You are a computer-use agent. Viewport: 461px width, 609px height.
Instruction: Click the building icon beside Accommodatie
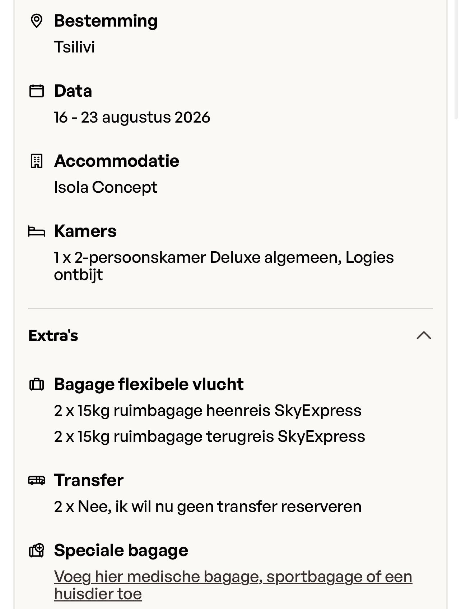(x=36, y=161)
